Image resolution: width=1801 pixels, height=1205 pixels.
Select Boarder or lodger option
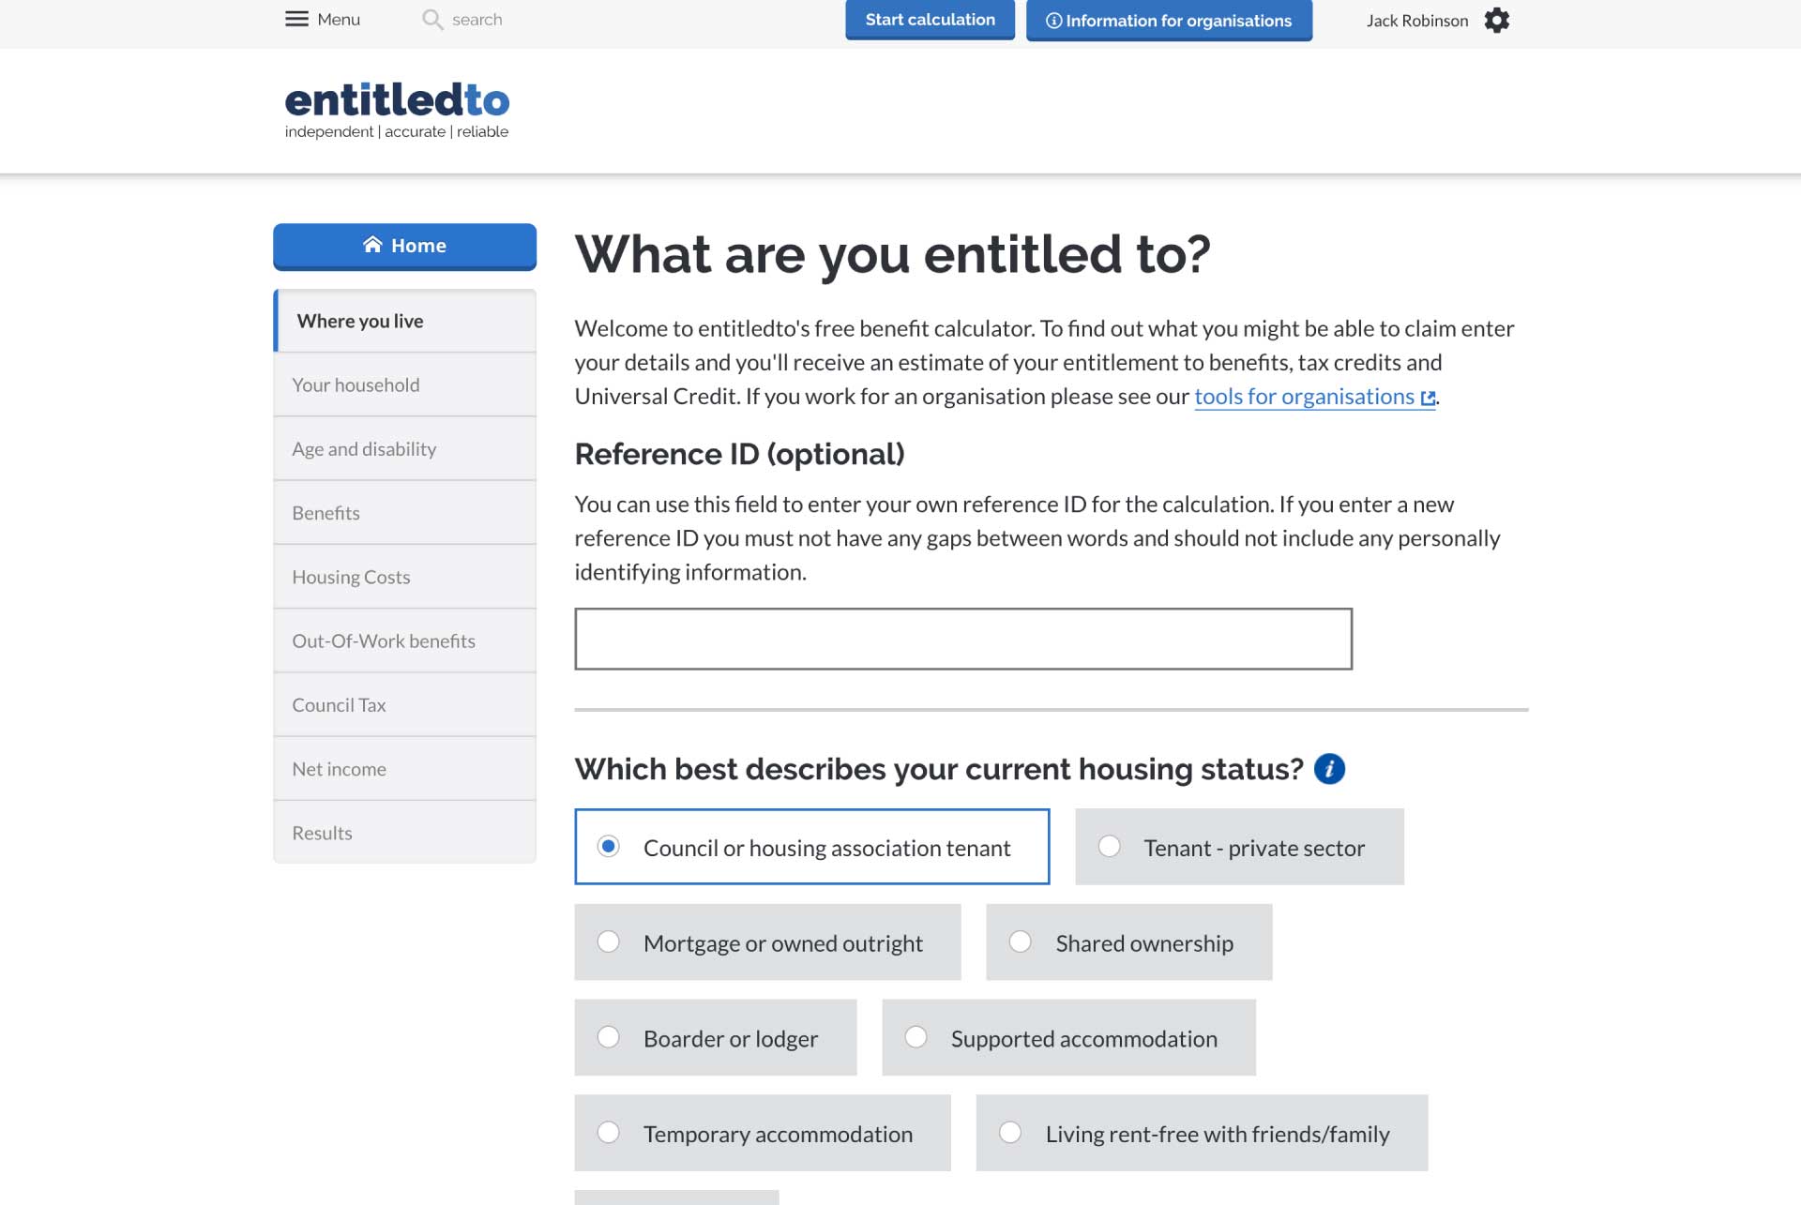point(716,1037)
